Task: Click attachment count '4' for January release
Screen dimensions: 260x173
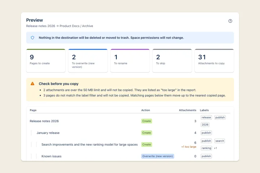Action: 195,133
